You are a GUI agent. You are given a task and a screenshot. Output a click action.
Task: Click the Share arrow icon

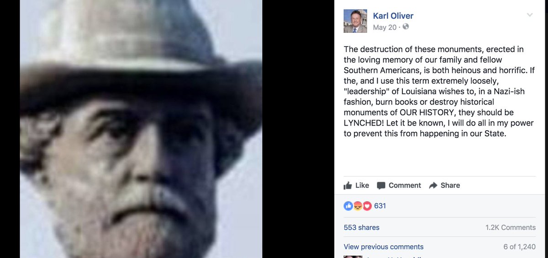click(x=433, y=185)
